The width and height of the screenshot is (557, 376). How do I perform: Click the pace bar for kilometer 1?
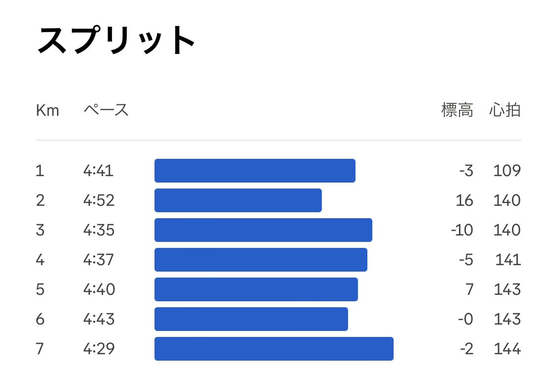tap(255, 171)
